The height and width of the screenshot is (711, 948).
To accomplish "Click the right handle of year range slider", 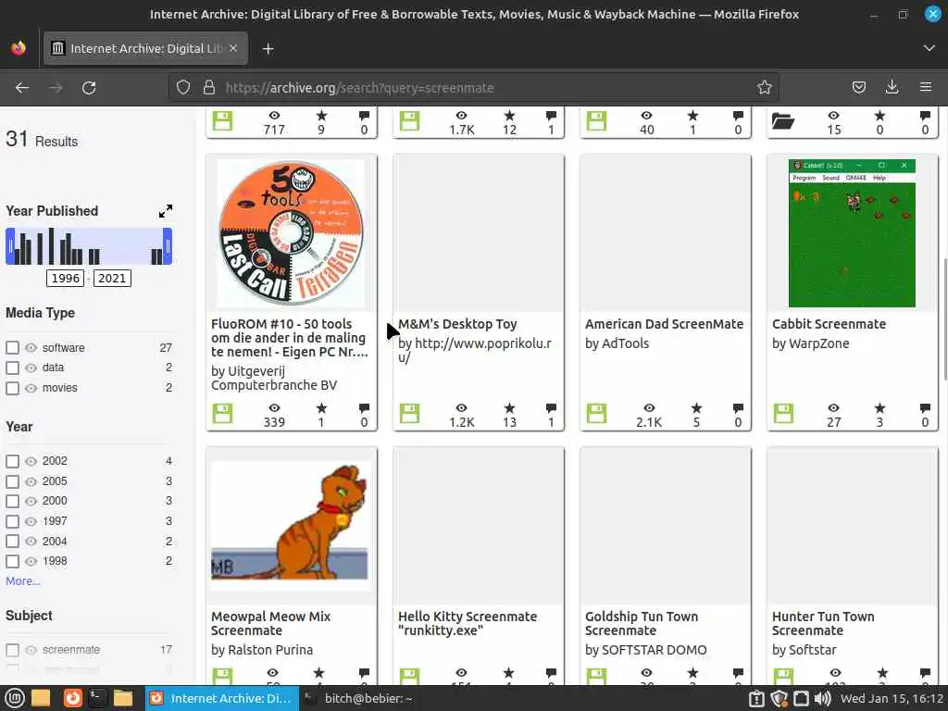I will click(x=168, y=246).
